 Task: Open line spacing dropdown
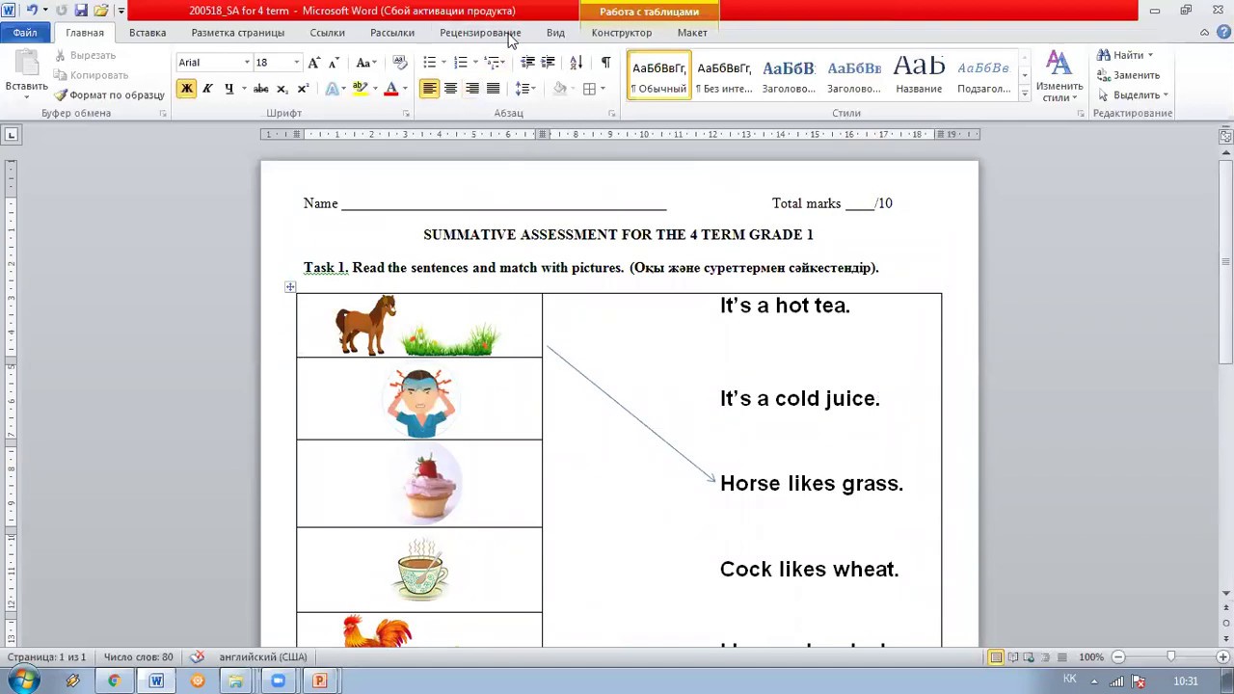pos(524,89)
